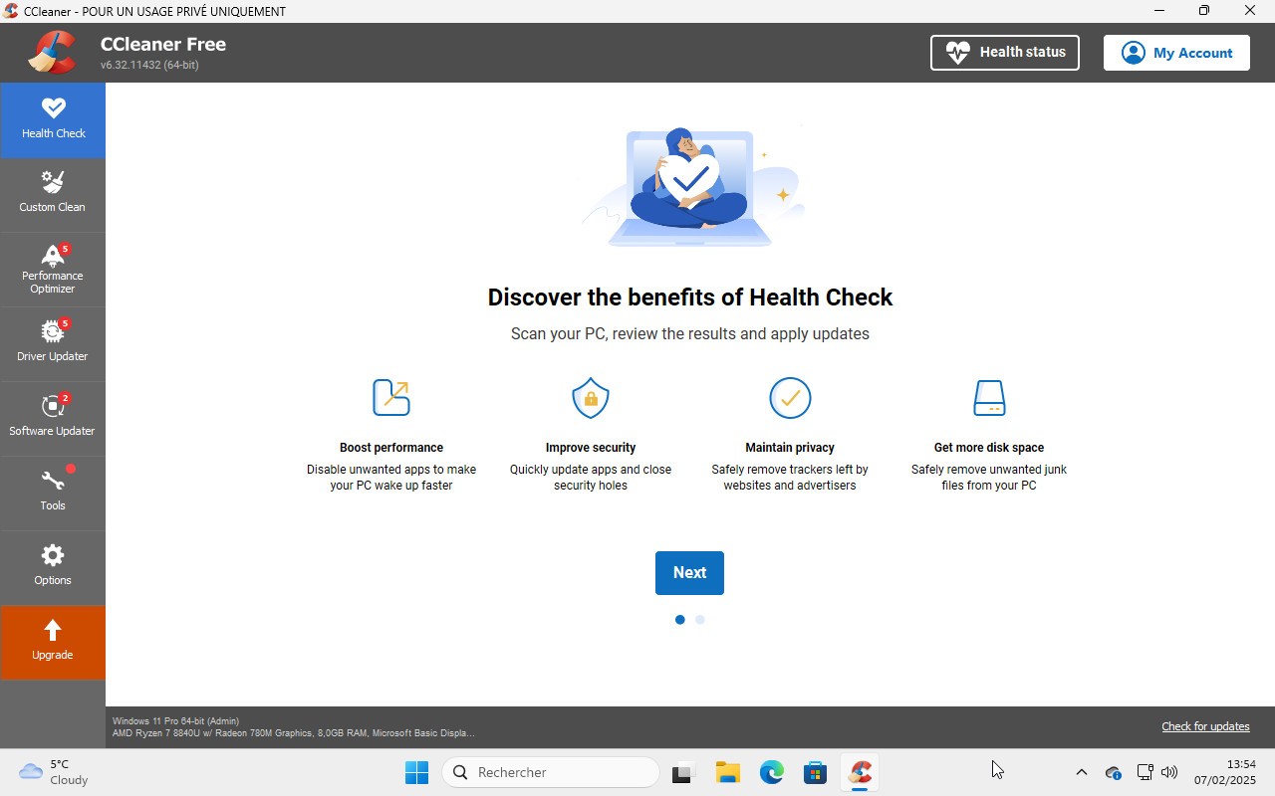Image resolution: width=1275 pixels, height=796 pixels.
Task: Open CCleaner from the taskbar
Action: click(x=859, y=771)
